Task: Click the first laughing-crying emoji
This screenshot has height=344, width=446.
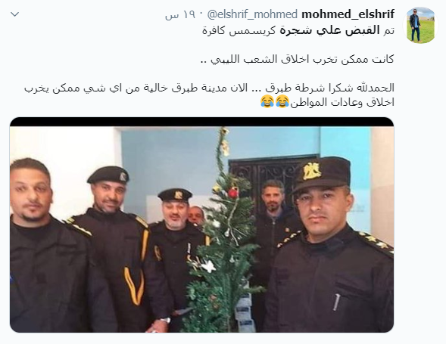Action: click(282, 102)
